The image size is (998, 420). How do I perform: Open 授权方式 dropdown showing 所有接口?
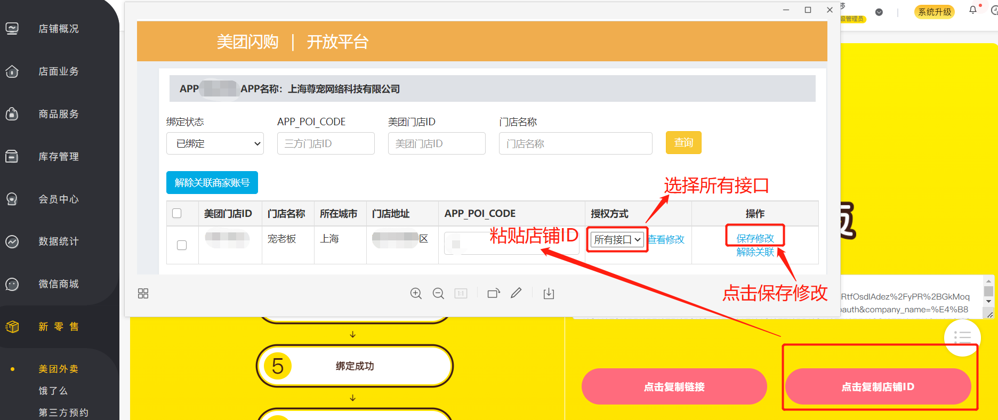[x=617, y=240]
